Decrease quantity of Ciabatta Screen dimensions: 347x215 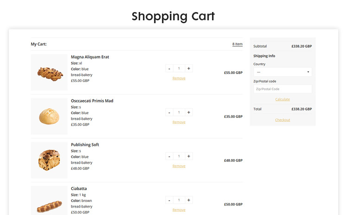(169, 200)
